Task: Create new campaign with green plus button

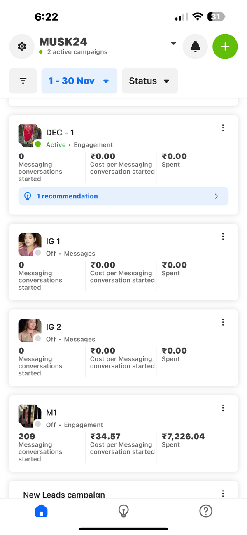Action: pyautogui.click(x=225, y=47)
